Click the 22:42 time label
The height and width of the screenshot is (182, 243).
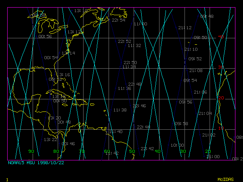tap(147, 149)
